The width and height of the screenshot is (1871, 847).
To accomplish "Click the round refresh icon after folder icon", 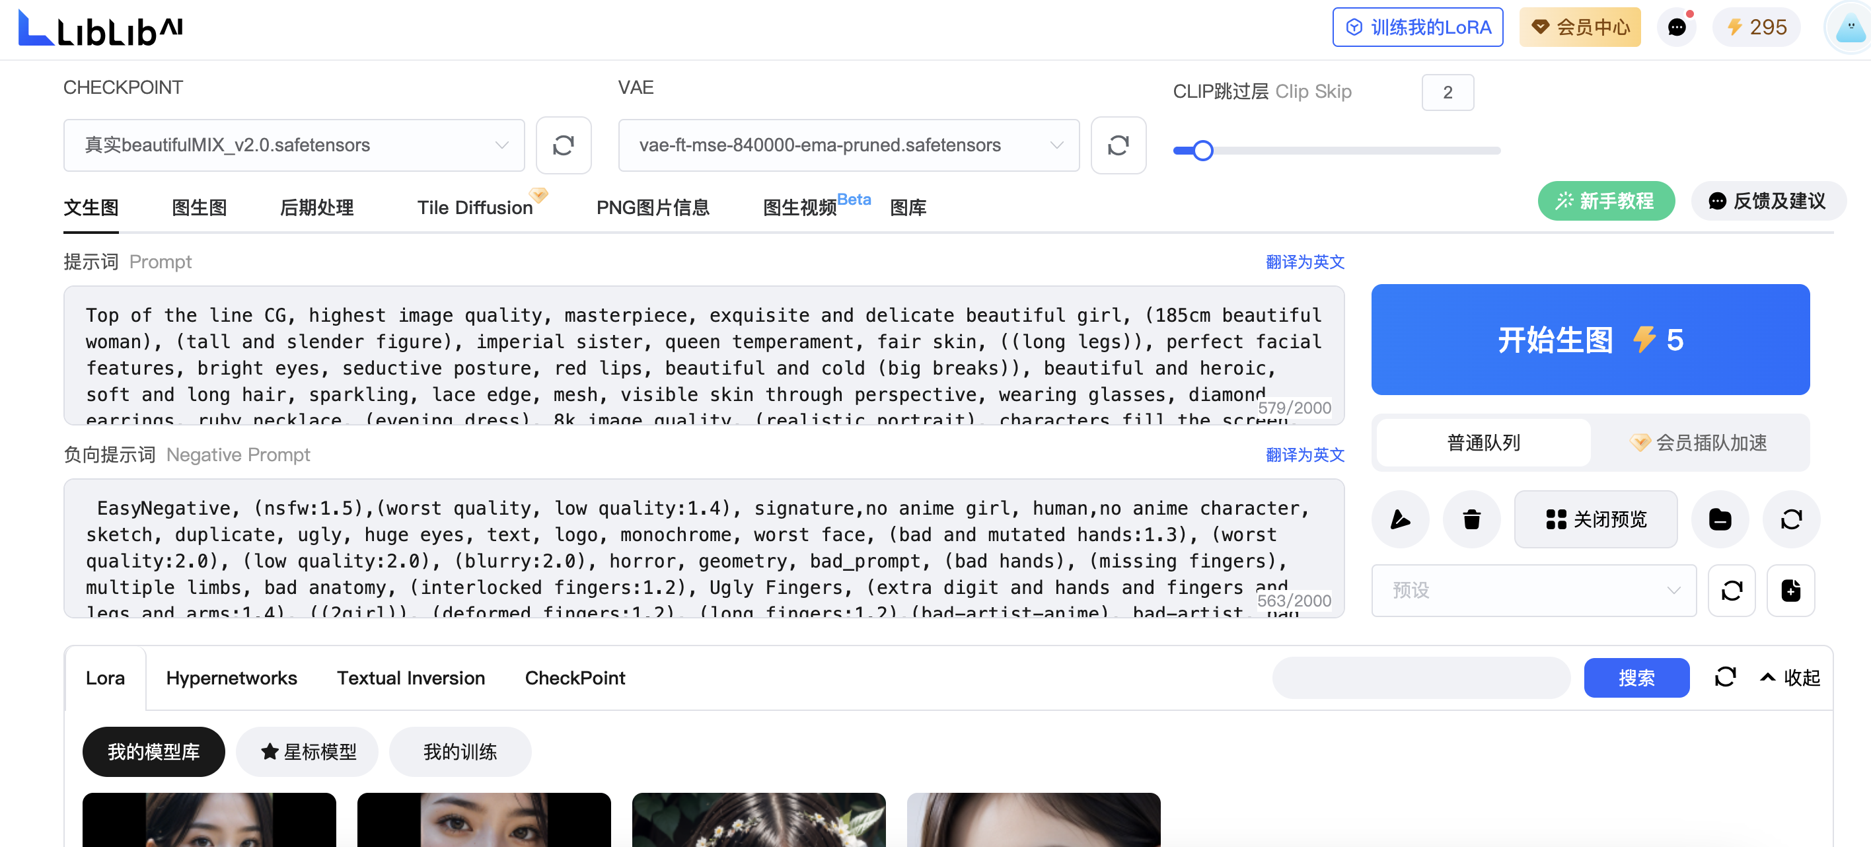I will click(x=1791, y=519).
